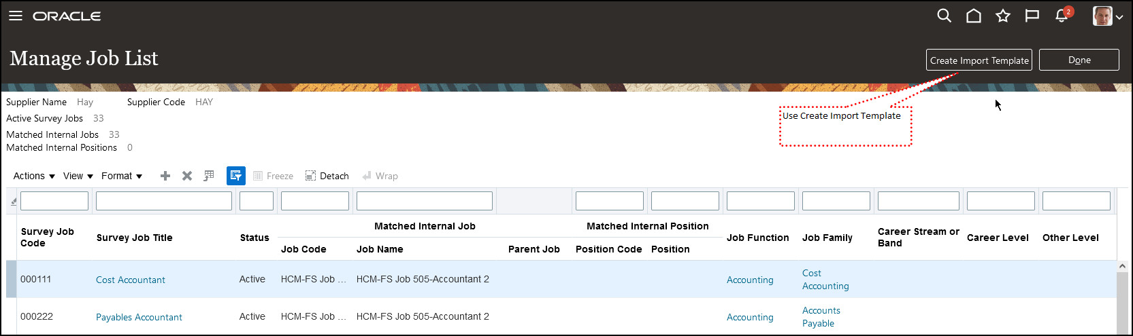1133x336 pixels.
Task: Open the Format dropdown menu
Action: tap(122, 176)
